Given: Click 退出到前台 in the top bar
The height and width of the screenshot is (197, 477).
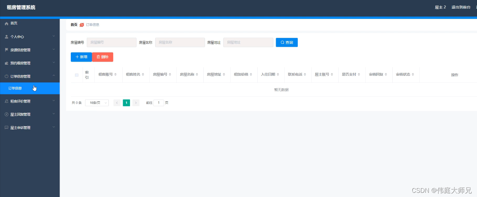Looking at the screenshot, I should 461,7.
